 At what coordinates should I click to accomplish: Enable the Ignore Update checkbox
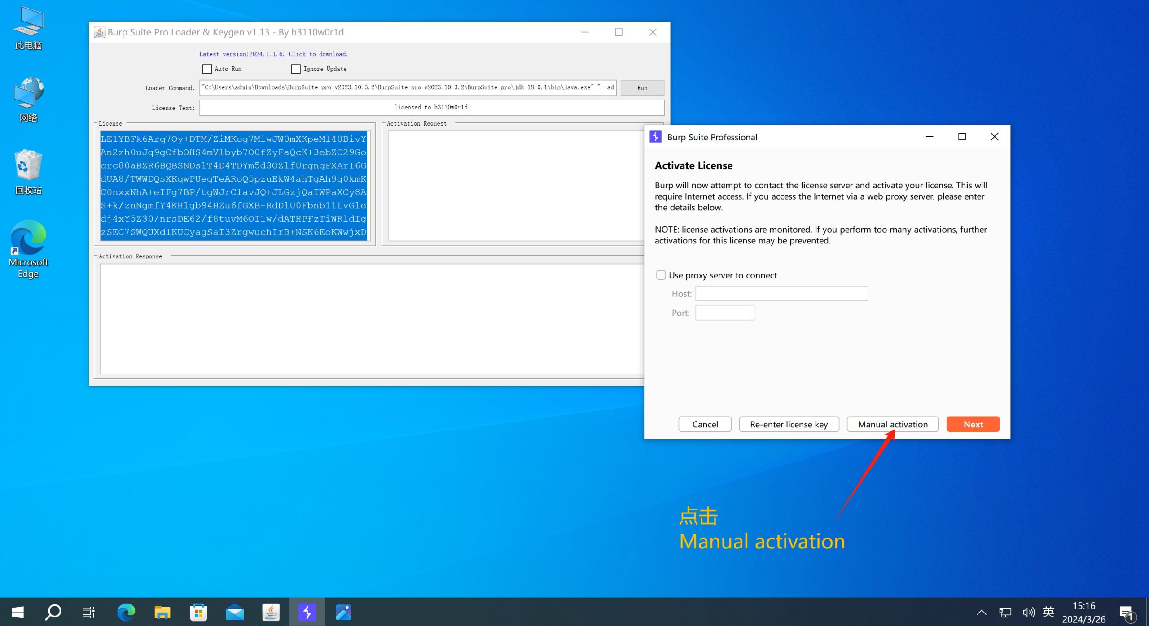(295, 69)
